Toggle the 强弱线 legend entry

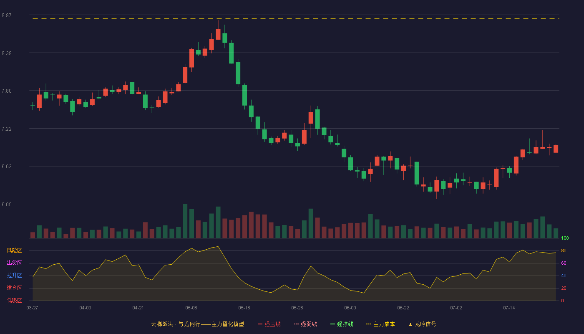305,324
